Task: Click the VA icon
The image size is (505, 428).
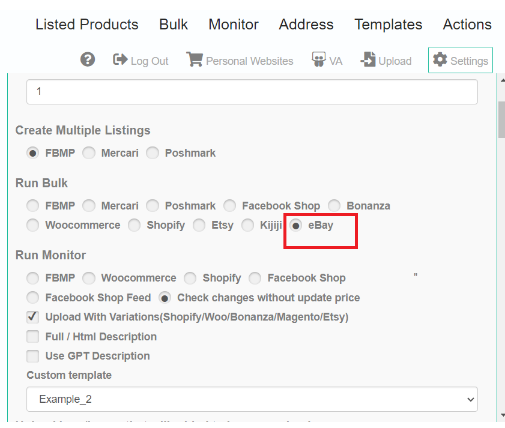Action: [318, 59]
